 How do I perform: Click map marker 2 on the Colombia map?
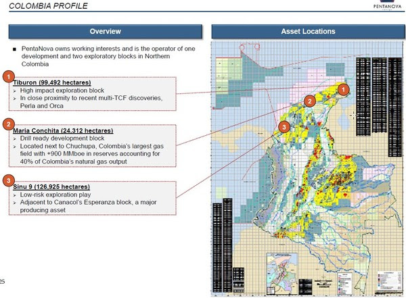coord(310,101)
